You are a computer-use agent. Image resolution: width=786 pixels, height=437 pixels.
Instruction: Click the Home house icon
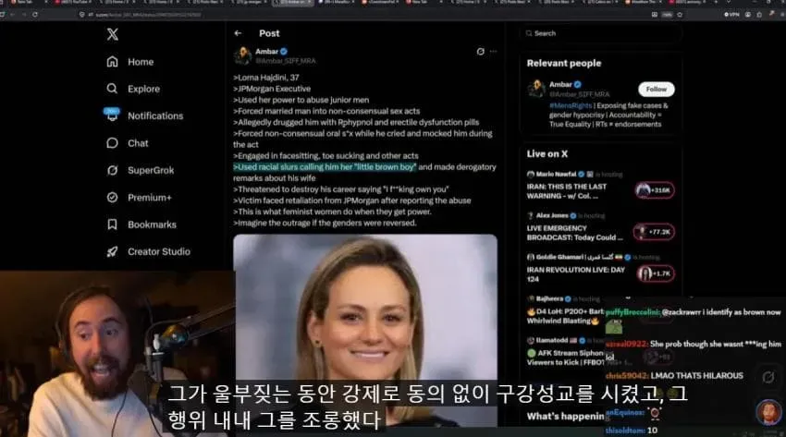click(x=112, y=62)
